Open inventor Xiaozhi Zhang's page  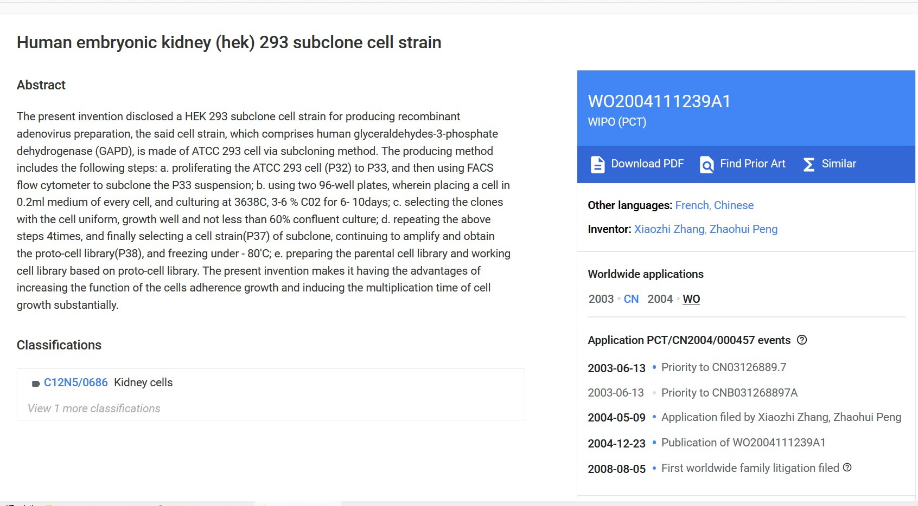click(x=670, y=229)
